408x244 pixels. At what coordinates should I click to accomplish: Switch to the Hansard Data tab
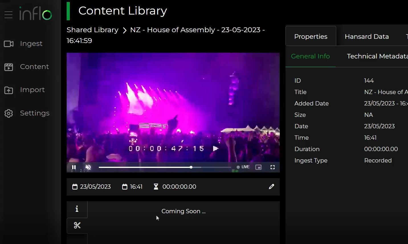pyautogui.click(x=367, y=36)
